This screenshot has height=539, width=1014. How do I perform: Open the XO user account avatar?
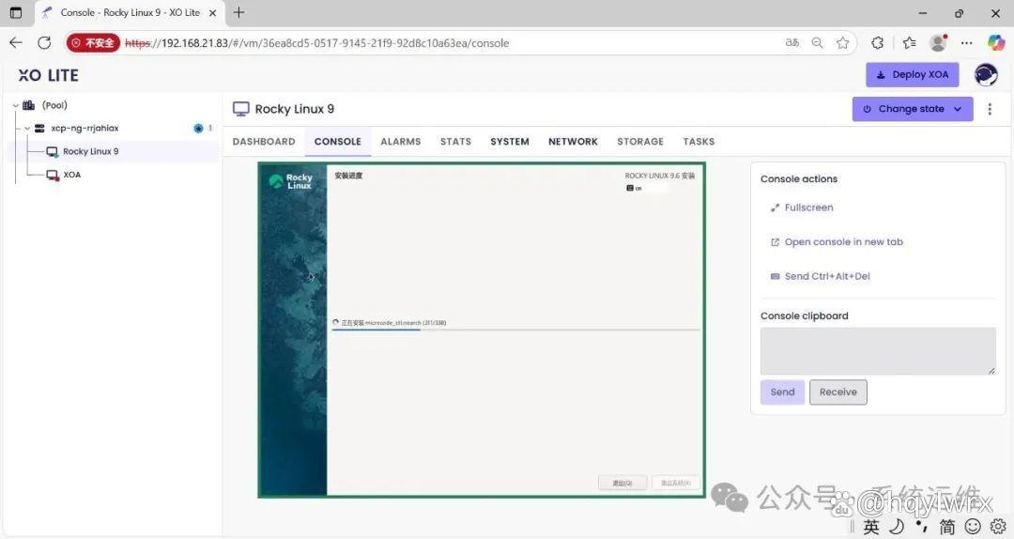tap(986, 75)
